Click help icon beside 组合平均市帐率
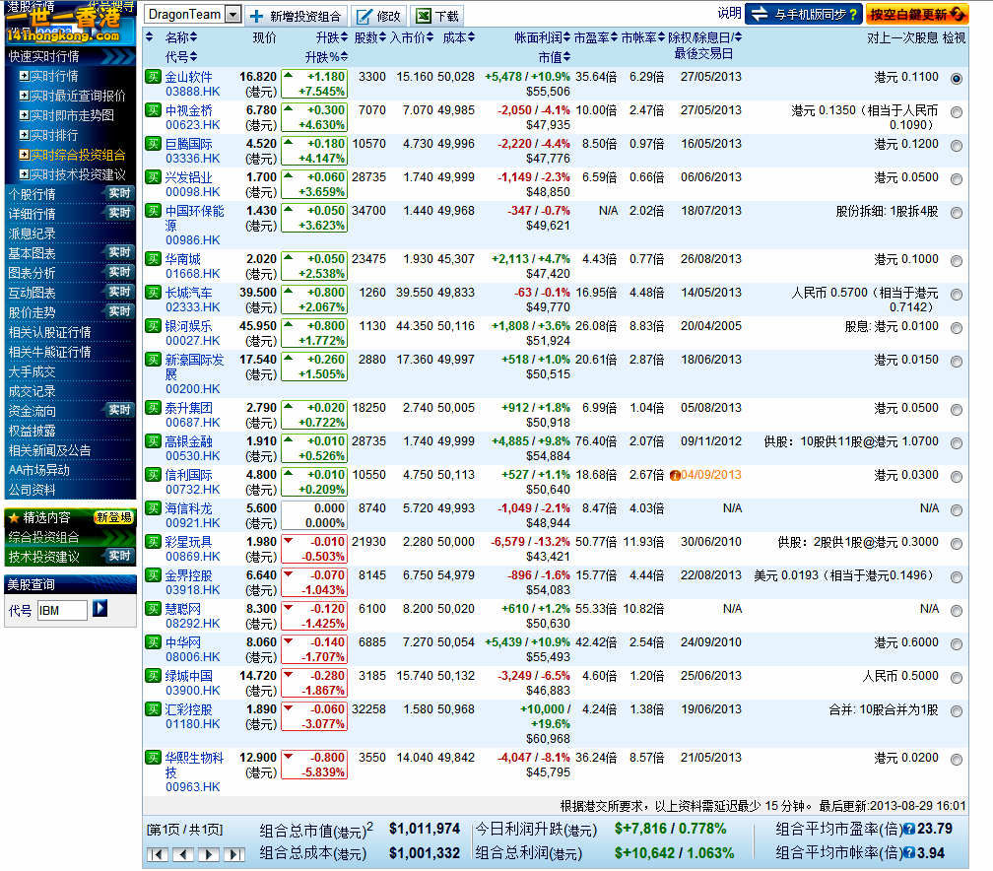Image resolution: width=993 pixels, height=871 pixels. (x=908, y=853)
